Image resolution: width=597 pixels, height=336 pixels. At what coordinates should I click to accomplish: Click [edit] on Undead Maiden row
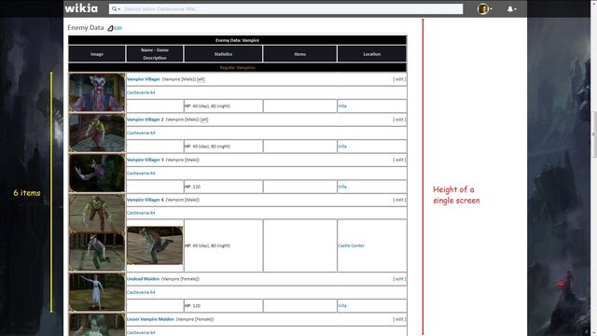click(x=399, y=279)
